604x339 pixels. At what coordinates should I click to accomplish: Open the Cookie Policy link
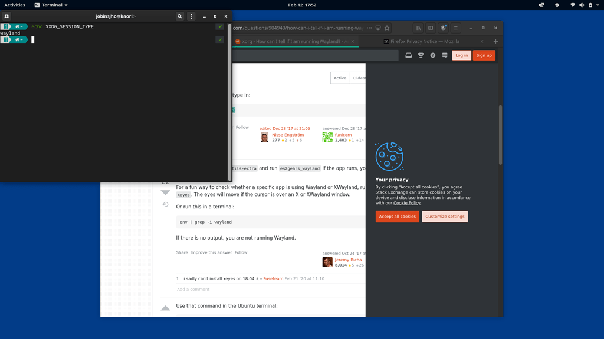[x=406, y=202]
